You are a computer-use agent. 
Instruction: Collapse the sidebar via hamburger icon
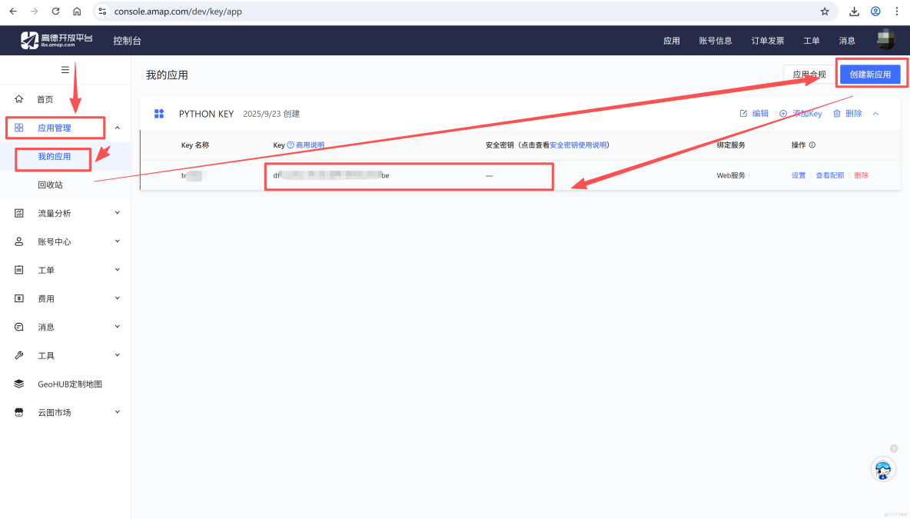pyautogui.click(x=65, y=69)
